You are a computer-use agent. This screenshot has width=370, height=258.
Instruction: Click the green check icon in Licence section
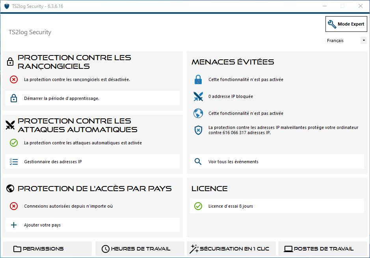point(198,206)
